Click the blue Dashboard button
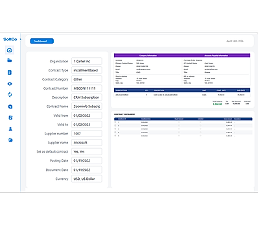Viewport: 258px width, 239px height. click(41, 41)
